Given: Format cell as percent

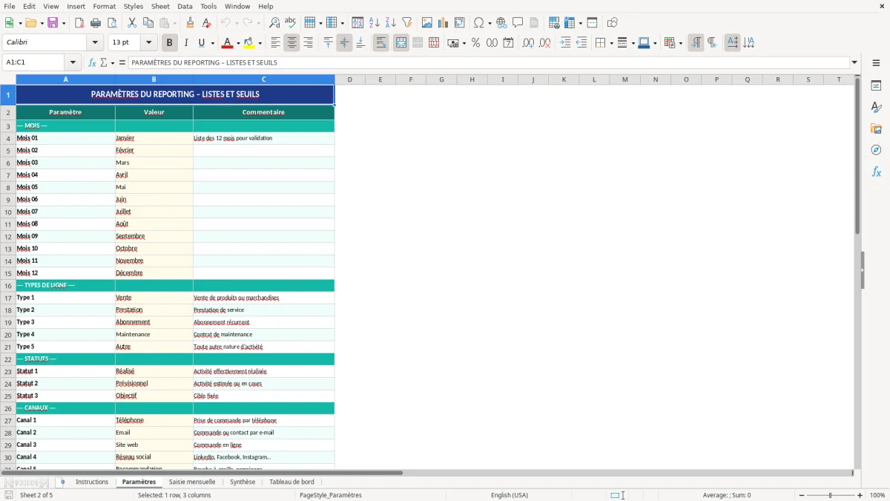Looking at the screenshot, I should pyautogui.click(x=475, y=43).
